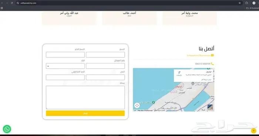
Task: Click the البريد الإلكتروني email field
Action: [x=65, y=77]
